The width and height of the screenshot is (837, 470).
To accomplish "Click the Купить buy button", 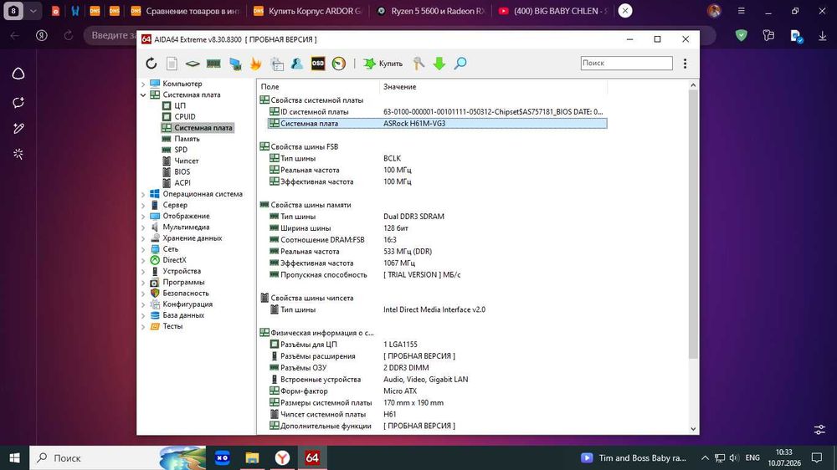I will pos(383,64).
